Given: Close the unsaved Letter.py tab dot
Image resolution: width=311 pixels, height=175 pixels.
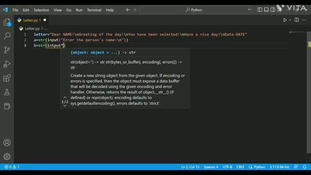Looking at the screenshot, I should (45, 20).
